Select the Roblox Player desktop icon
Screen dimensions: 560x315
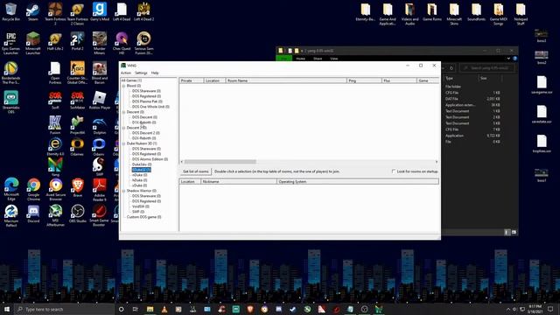coord(100,101)
